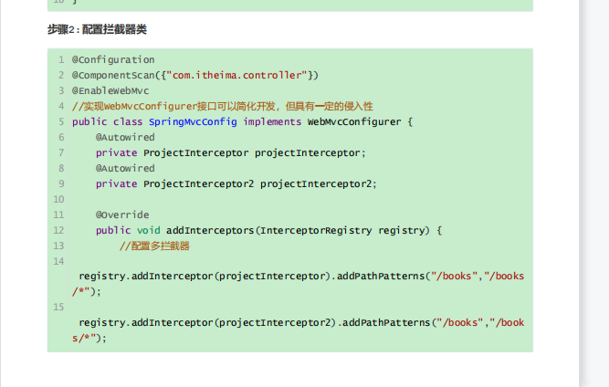609x387 pixels.
Task: Click the "//配置多拦截器" comment
Action: coord(154,246)
